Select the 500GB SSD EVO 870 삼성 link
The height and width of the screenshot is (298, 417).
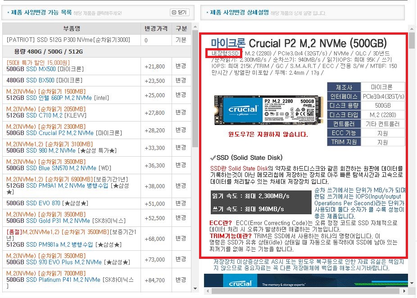[x=47, y=203]
